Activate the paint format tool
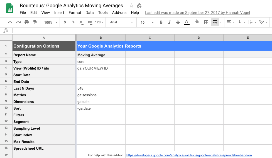This screenshot has height=158, width=272. [x=35, y=22]
